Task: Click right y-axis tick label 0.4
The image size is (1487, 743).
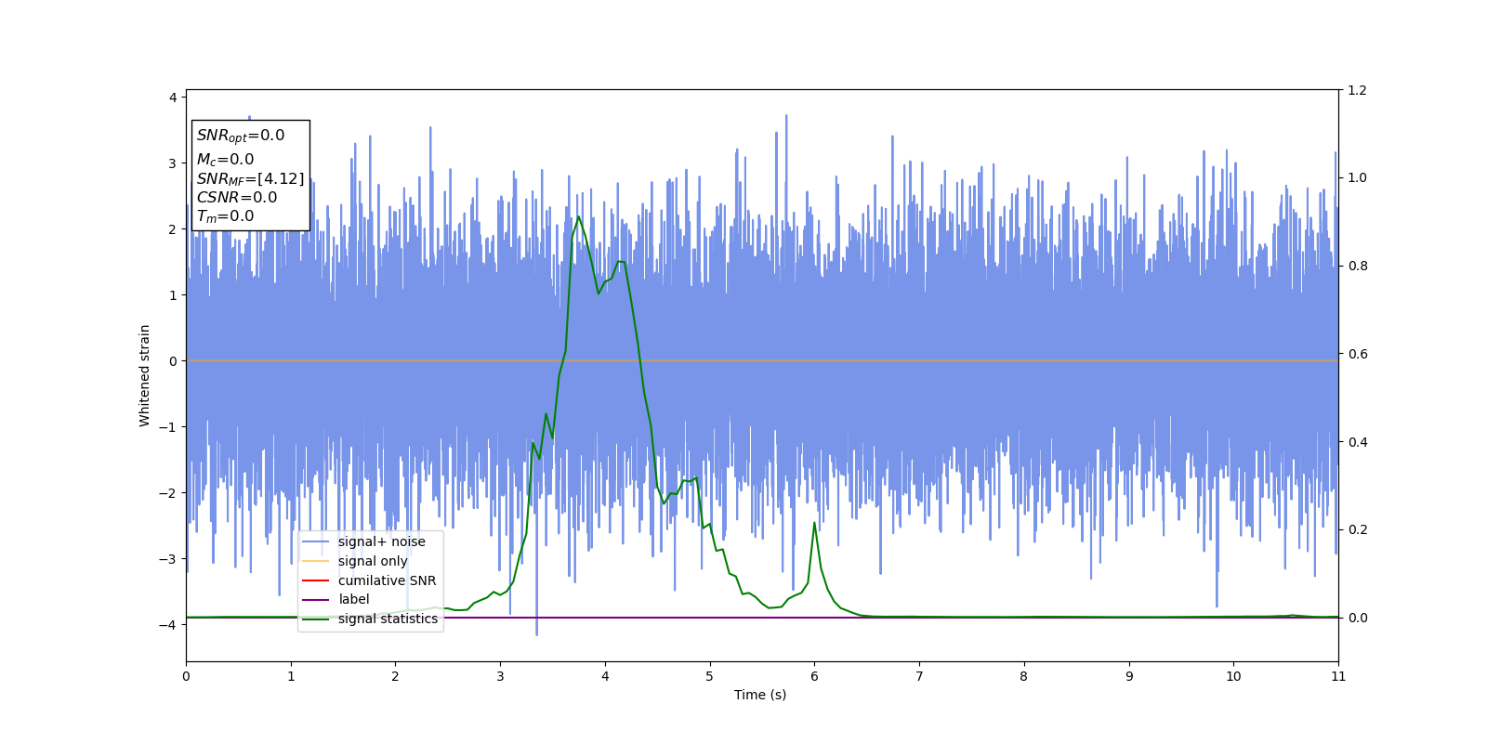Action: pos(1357,442)
